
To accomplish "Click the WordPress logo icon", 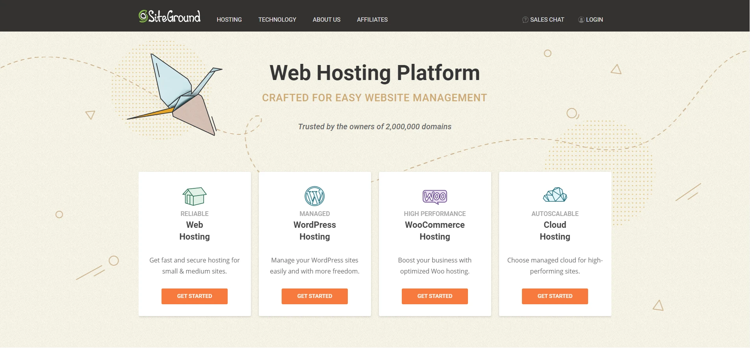I will click(314, 196).
